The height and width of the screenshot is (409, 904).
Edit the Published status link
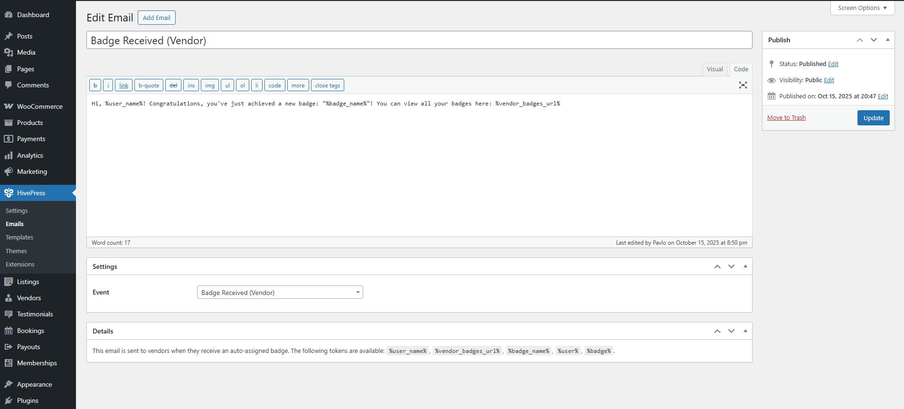pos(833,64)
